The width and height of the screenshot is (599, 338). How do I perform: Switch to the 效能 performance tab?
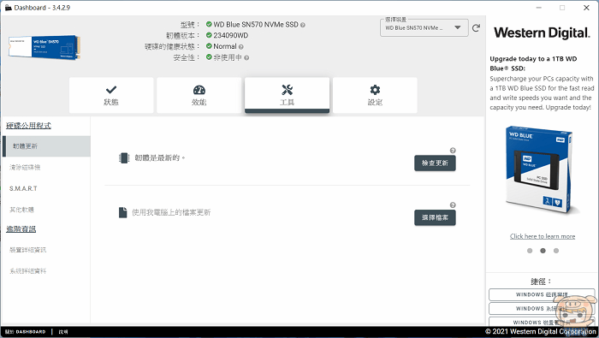tap(199, 95)
